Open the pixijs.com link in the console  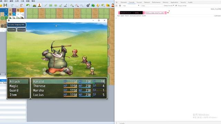154,13
